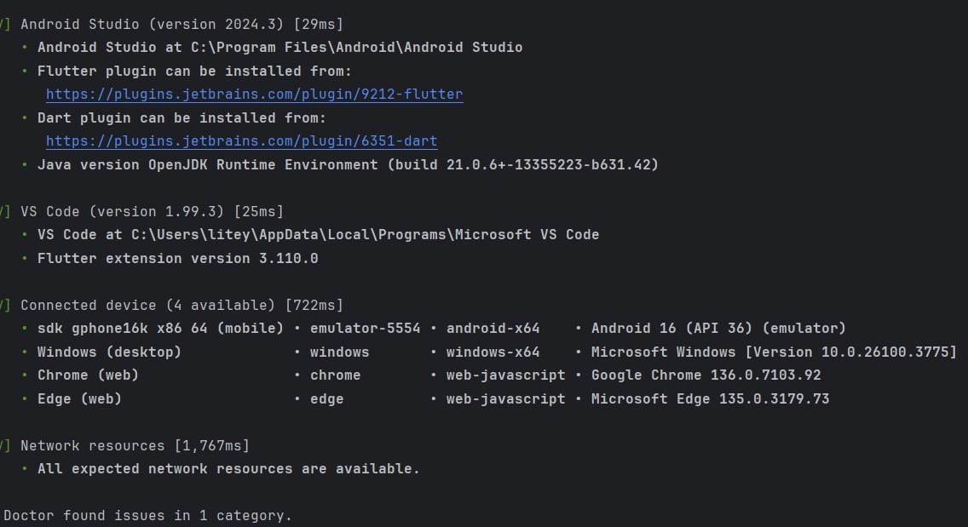Select the 'VS Code at C:\Users\litey' path line
Image resolution: width=968 pixels, height=527 pixels.
coord(318,235)
